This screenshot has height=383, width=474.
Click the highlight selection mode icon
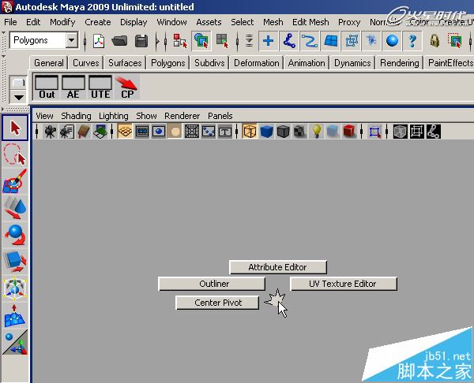coord(455,41)
